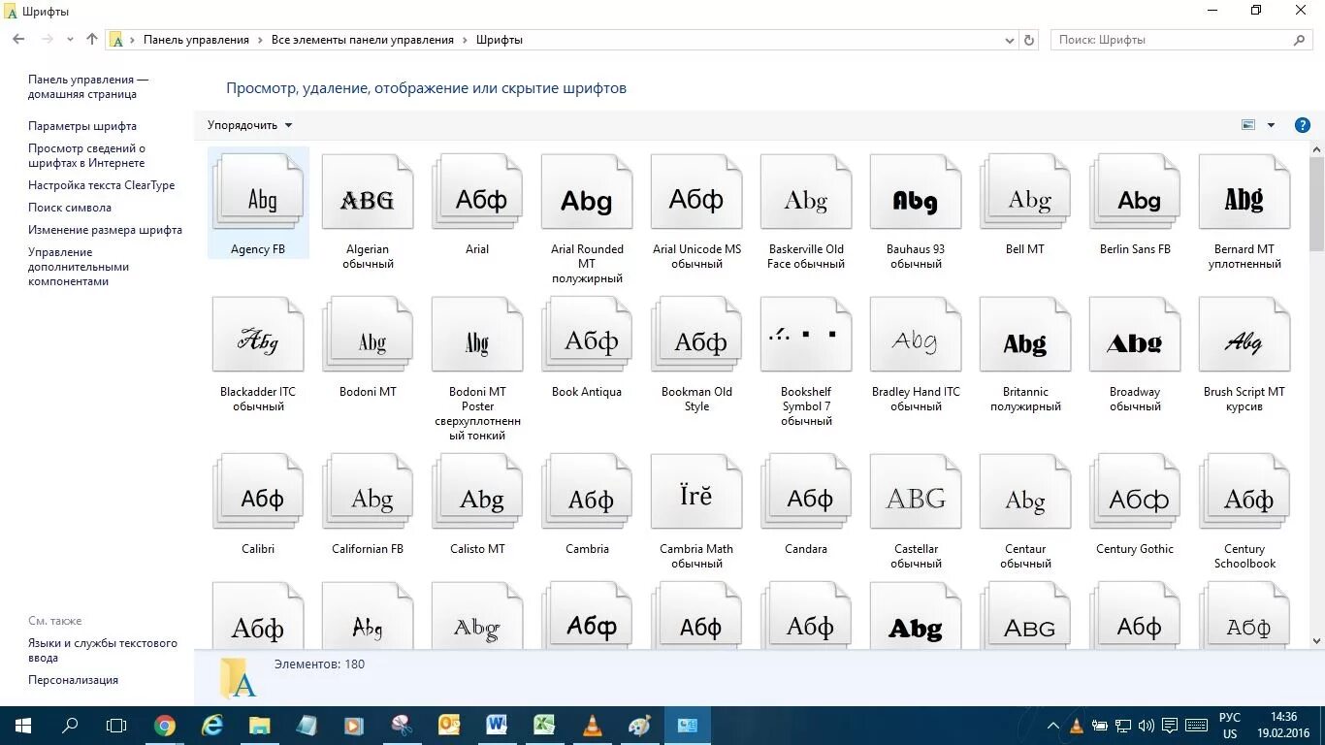
Task: Select the Bookshelf Symbol 7 font icon
Action: pyautogui.click(x=806, y=334)
